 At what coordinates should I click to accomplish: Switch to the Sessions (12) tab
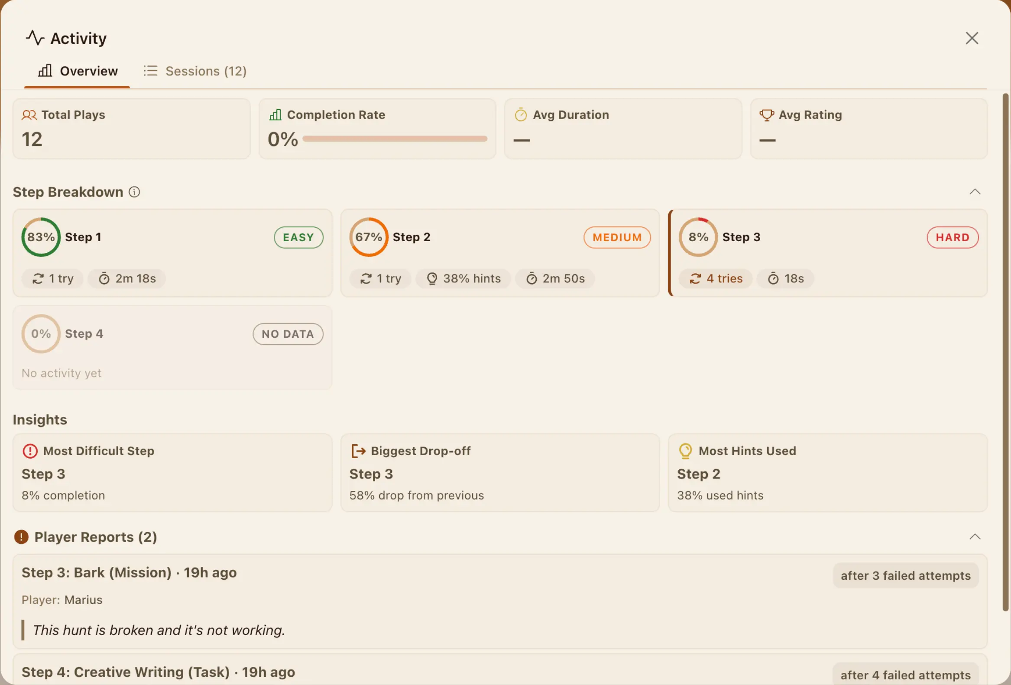tap(195, 71)
